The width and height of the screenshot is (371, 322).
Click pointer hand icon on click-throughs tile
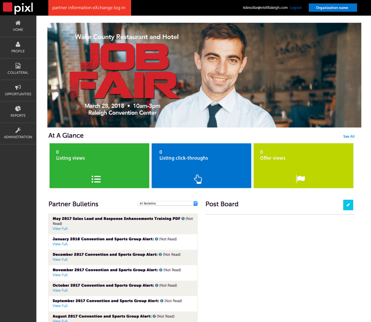tap(198, 179)
